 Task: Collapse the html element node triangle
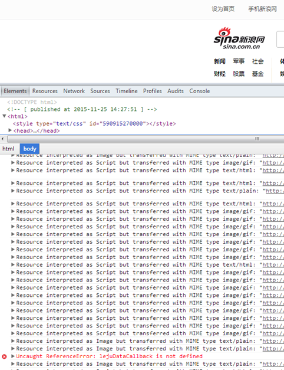pyautogui.click(x=4, y=116)
